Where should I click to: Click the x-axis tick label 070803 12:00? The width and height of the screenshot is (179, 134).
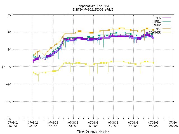tap(113, 125)
